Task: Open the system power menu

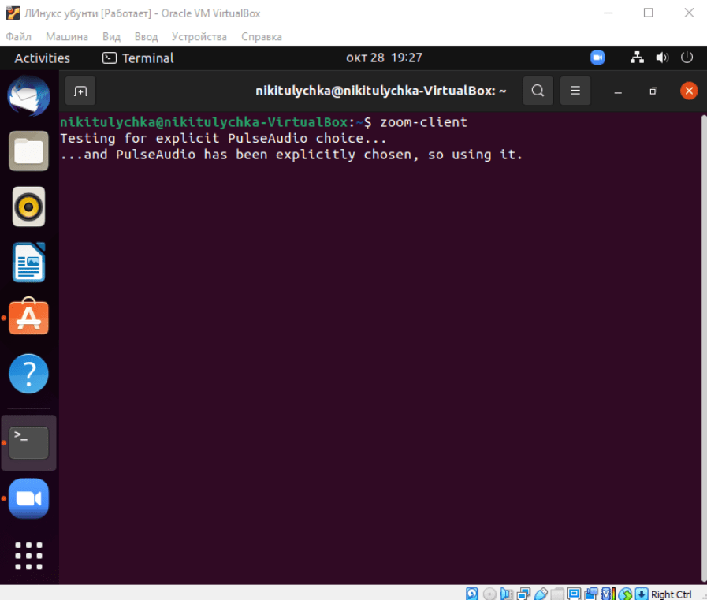Action: tap(687, 58)
